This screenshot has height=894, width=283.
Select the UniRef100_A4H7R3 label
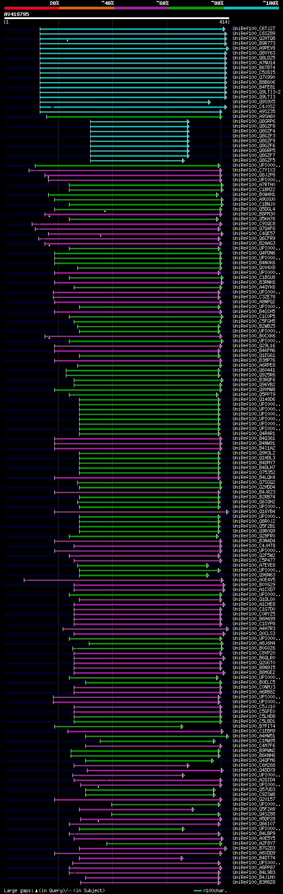[x=254, y=629]
